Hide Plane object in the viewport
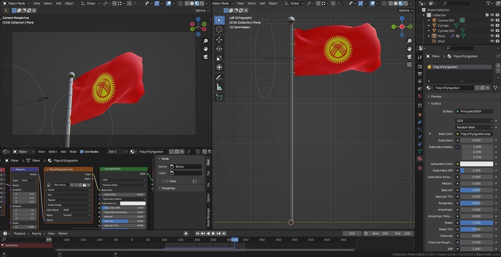Screen dimensions: 501x257 click(492, 36)
